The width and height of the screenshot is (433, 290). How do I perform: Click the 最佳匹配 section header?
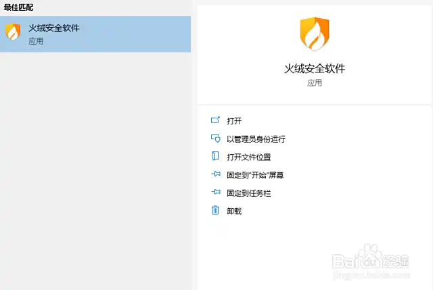18,6
